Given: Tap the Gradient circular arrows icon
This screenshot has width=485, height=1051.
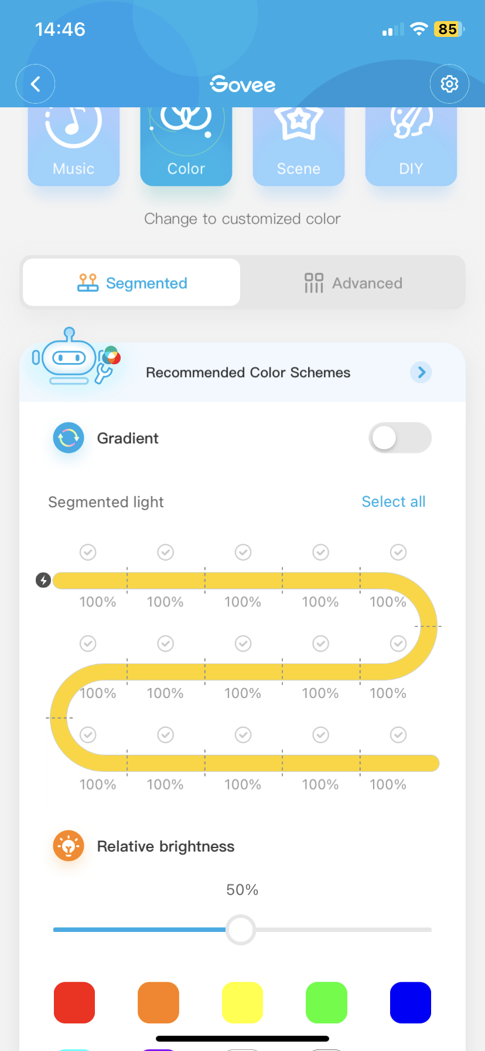Looking at the screenshot, I should tap(69, 438).
